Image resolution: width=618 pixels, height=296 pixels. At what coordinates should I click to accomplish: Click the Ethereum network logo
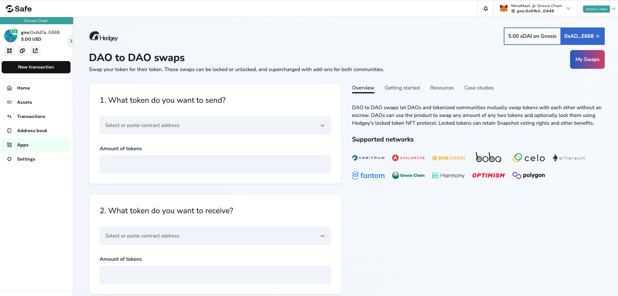569,158
